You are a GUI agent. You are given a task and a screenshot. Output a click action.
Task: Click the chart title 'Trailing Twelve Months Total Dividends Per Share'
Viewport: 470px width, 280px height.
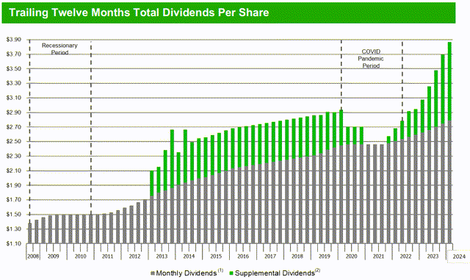pyautogui.click(x=139, y=12)
